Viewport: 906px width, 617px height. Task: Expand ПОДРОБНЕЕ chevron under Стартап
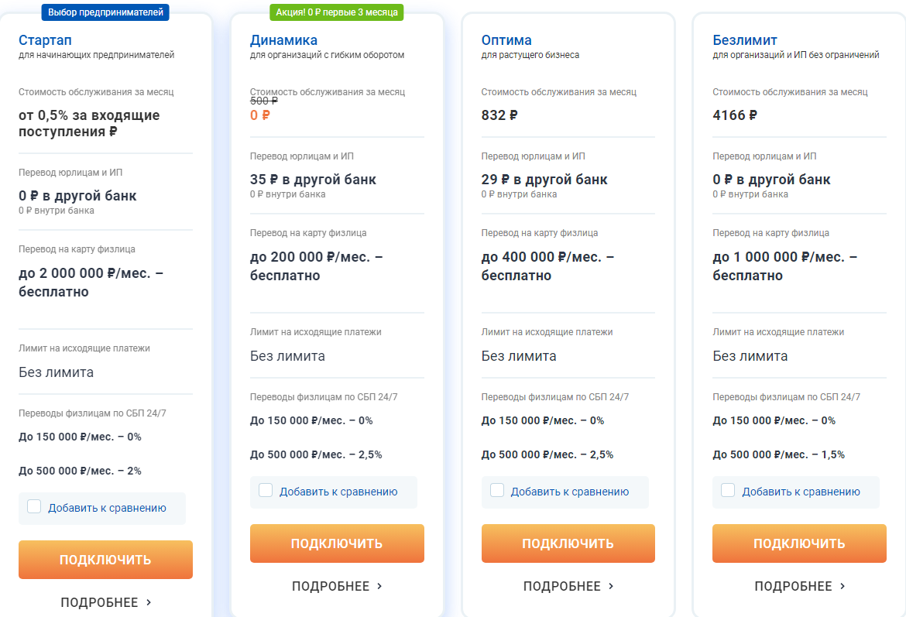[149, 602]
